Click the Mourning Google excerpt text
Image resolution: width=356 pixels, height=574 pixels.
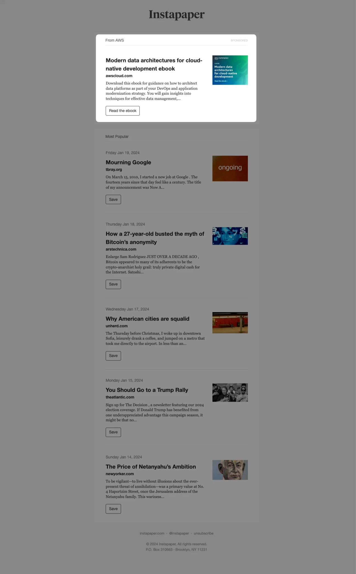click(x=153, y=182)
